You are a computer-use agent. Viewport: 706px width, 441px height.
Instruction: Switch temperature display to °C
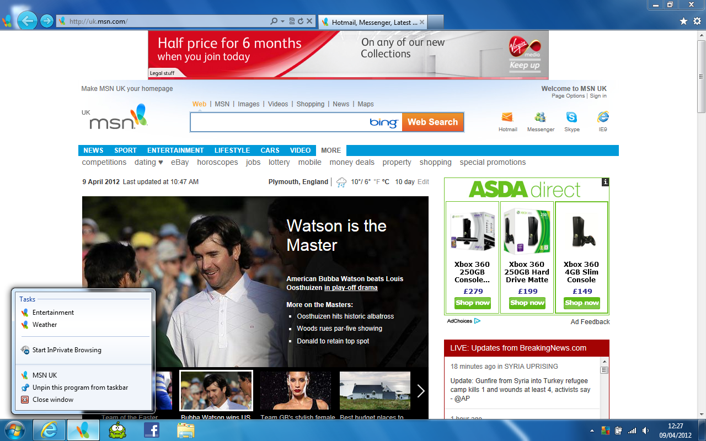[x=386, y=182]
